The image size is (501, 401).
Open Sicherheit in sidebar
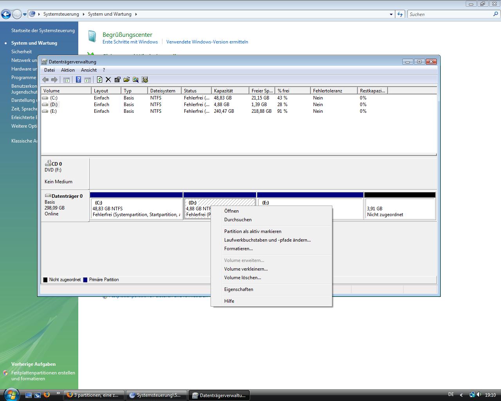pyautogui.click(x=22, y=52)
